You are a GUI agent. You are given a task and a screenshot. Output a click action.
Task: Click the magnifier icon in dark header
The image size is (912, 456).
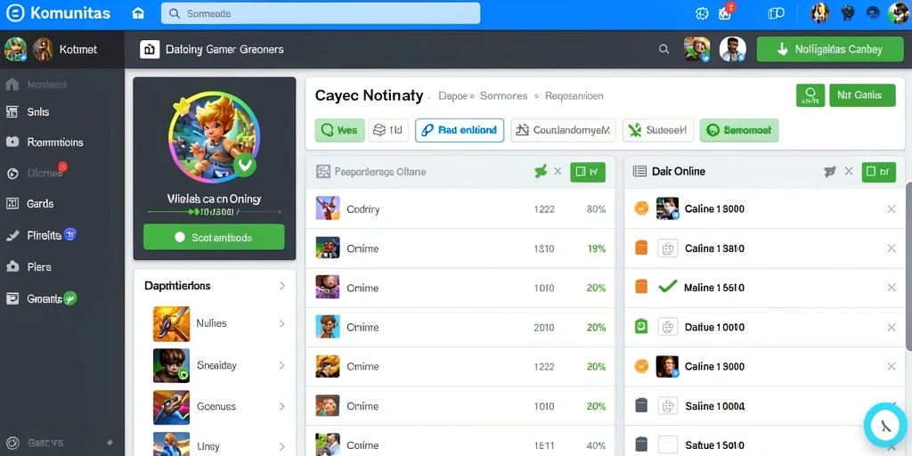pos(664,50)
